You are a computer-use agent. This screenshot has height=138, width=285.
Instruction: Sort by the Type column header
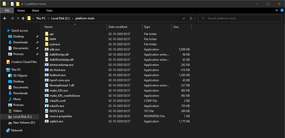click(x=147, y=27)
